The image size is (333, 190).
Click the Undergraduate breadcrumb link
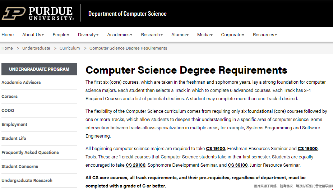[36, 48]
